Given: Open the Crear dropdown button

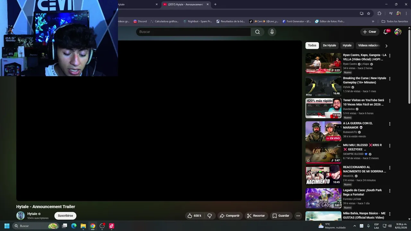Looking at the screenshot, I should click(x=369, y=32).
